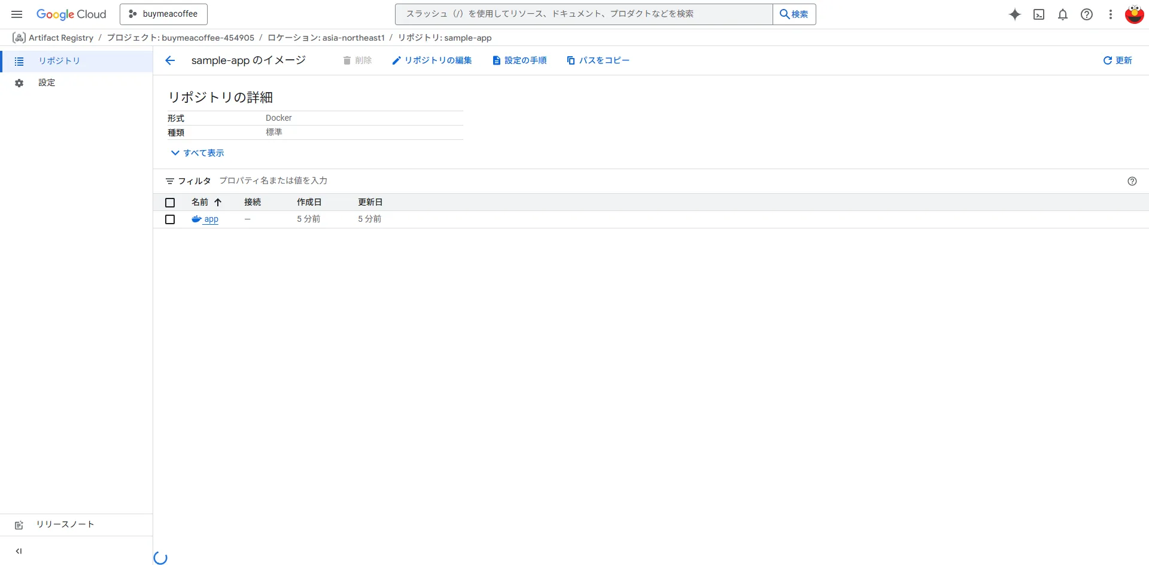The width and height of the screenshot is (1149, 565).
Task: Click the account avatar icon
Action: point(1135,14)
